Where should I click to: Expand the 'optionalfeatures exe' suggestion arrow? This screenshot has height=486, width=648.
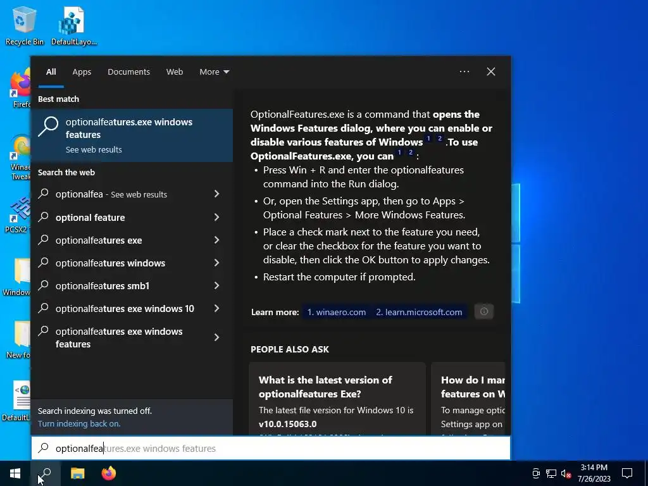point(216,240)
